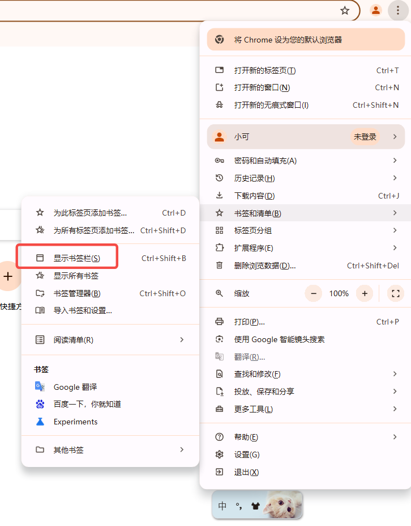
Task: Click the punctuation mode icon on IME toolbar
Action: click(x=239, y=506)
